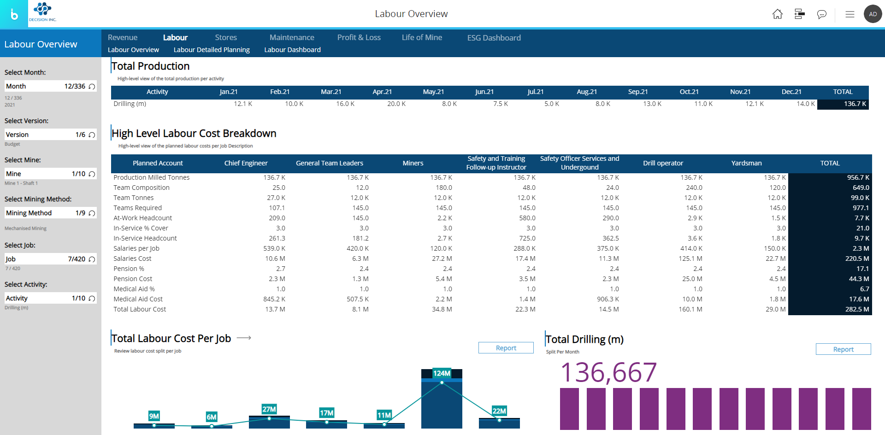Screen dimensions: 885x435
Task: Click the Apr.21 value 20.0 K
Action: 396,104
